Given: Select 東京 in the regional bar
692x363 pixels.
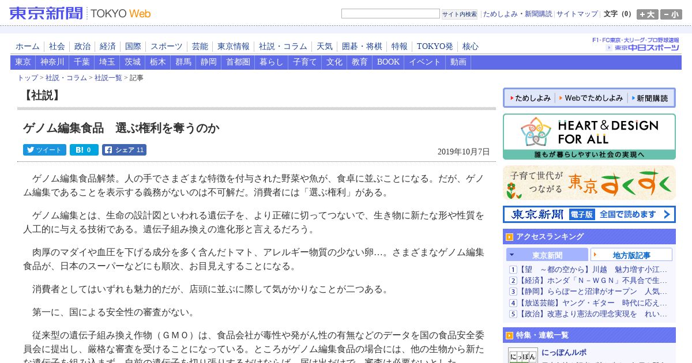Looking at the screenshot, I should click(x=23, y=62).
